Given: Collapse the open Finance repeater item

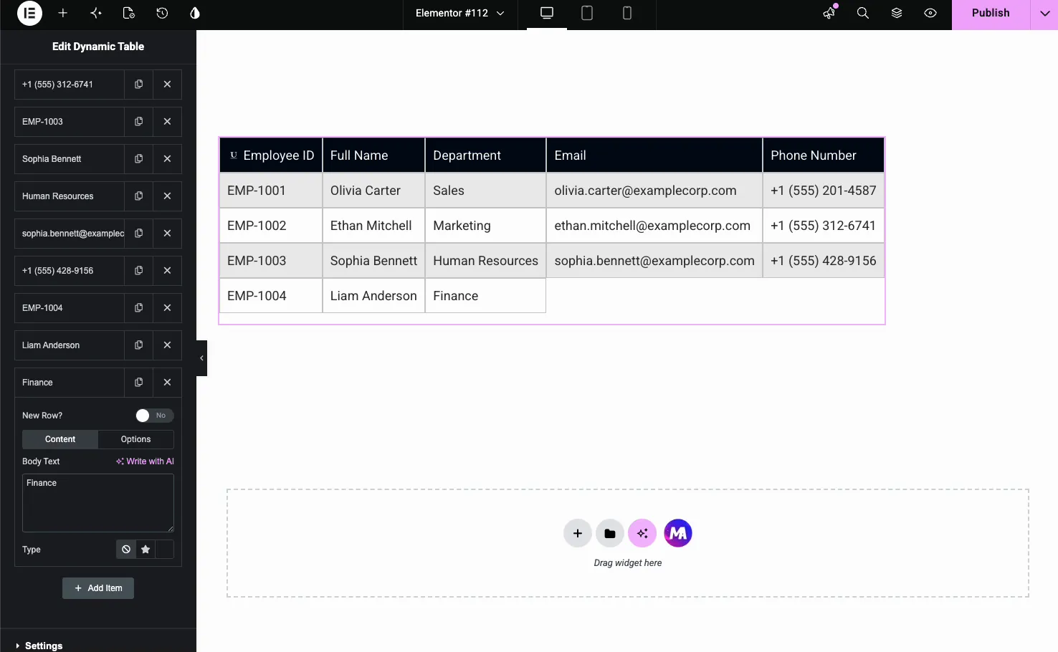Looking at the screenshot, I should pos(70,383).
